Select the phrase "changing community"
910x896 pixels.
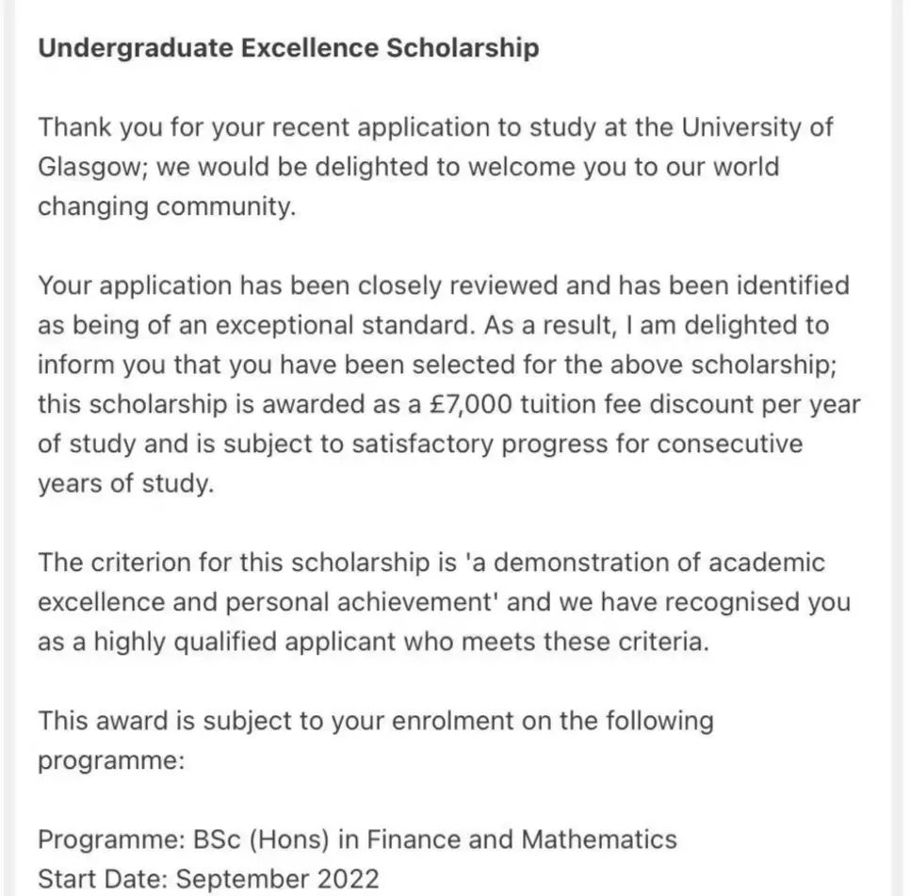(166, 206)
